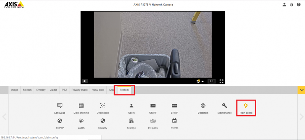Open the Plain config icon
This screenshot has width=305, height=140.
246,106
